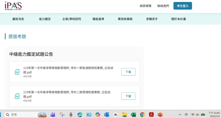Viewport: 221px width, 118px height.
Task: Switch to Google Chrome in the taskbar
Action: click(142, 115)
